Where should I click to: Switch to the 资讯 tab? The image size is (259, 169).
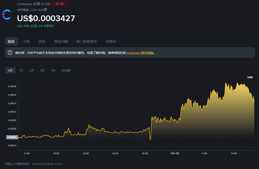[x=42, y=42]
